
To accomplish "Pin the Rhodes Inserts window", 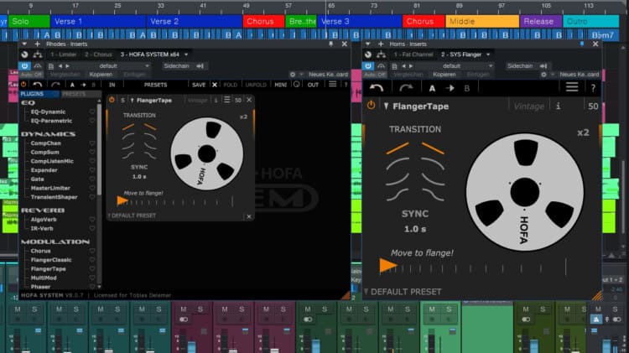I will [331, 44].
